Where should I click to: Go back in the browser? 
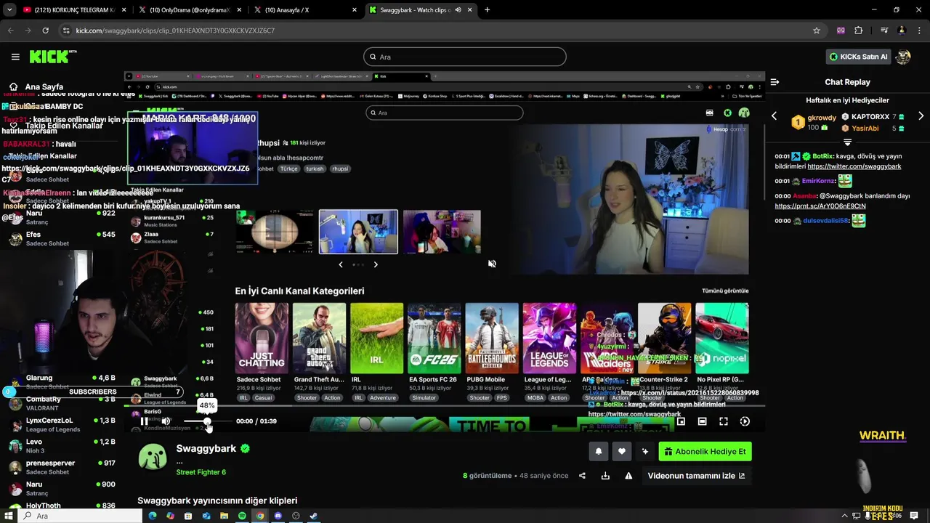tap(11, 31)
